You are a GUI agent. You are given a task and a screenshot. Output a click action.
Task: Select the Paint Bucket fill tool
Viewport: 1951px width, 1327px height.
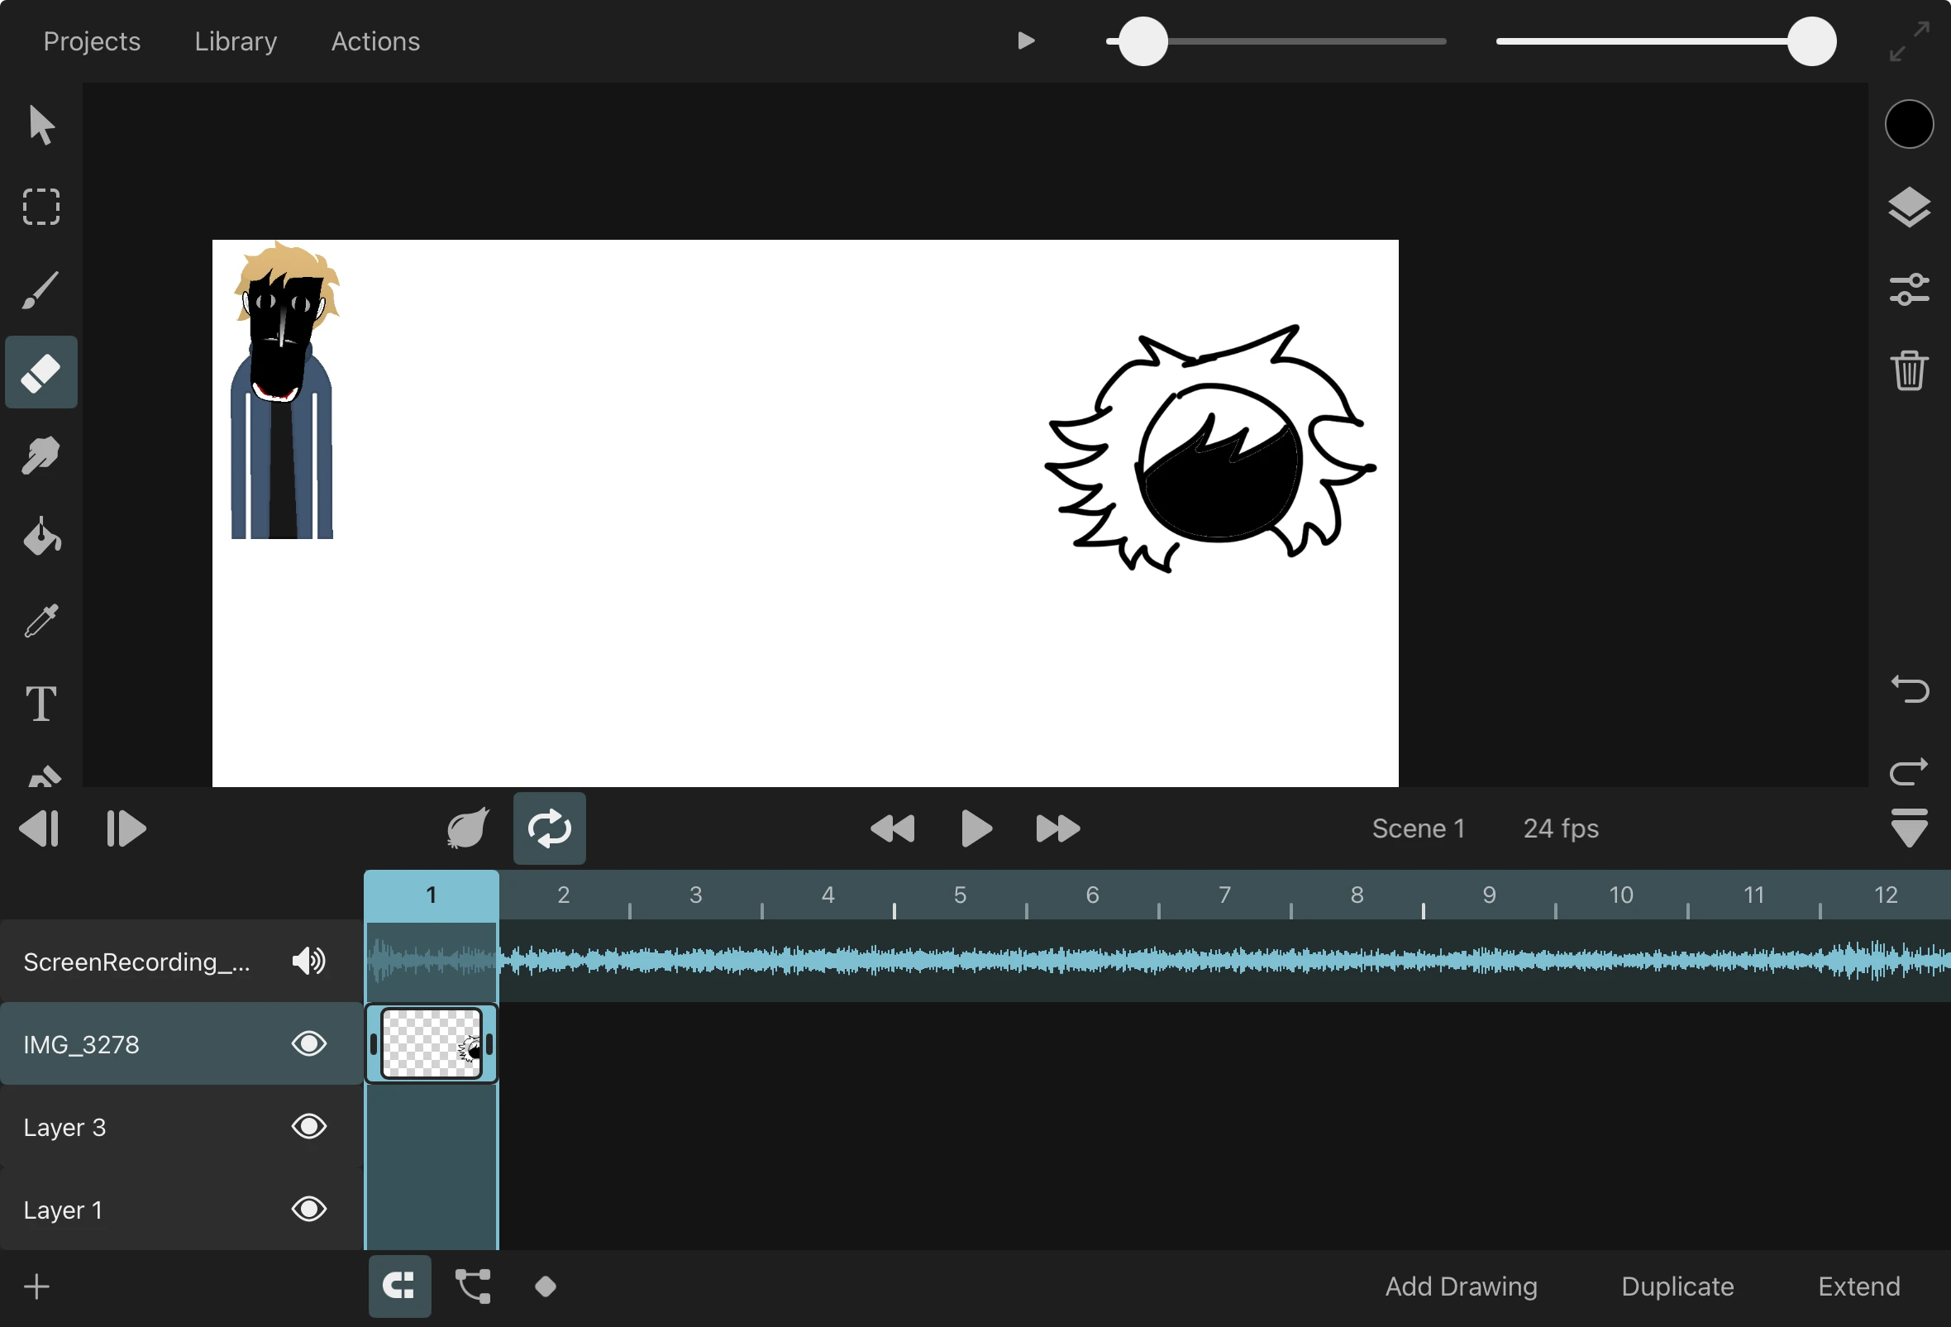point(41,537)
